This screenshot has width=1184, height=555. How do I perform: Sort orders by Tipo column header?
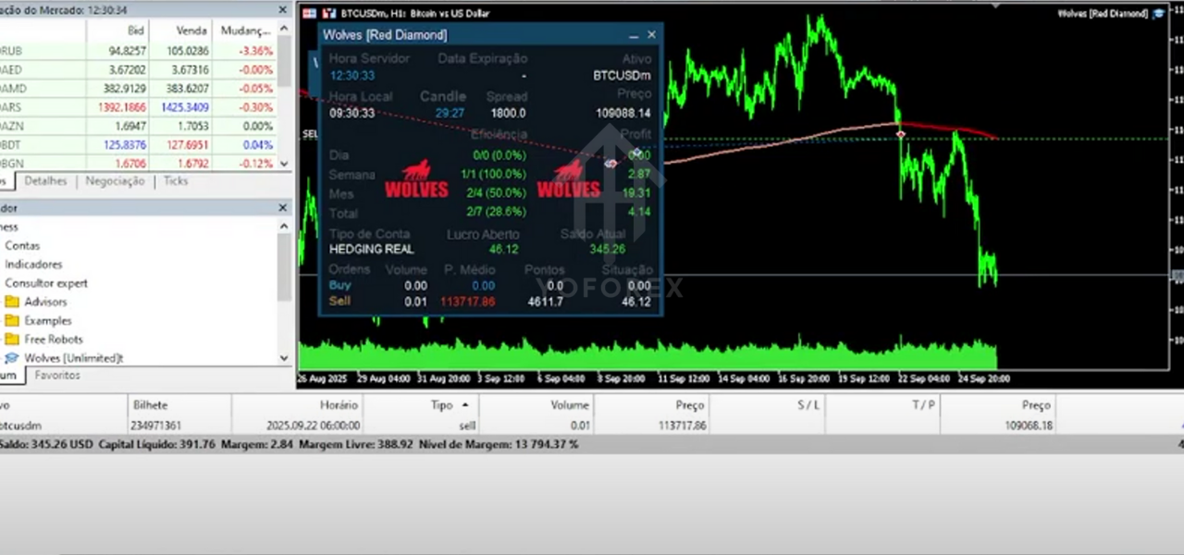point(442,405)
